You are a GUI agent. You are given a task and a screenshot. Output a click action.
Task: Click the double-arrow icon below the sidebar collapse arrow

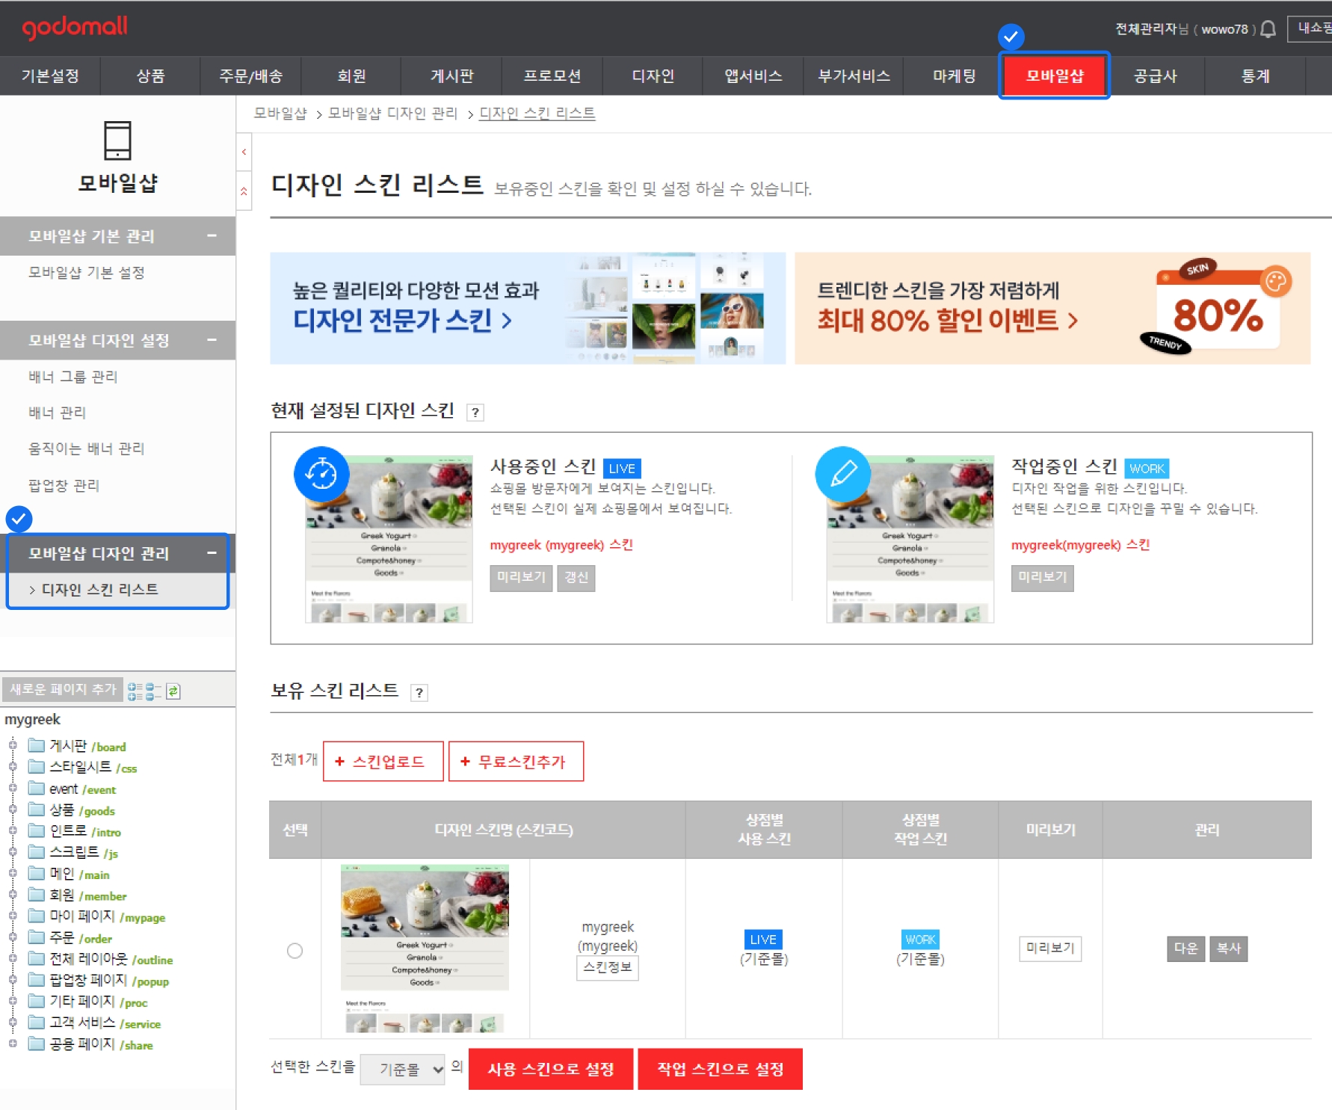[244, 192]
